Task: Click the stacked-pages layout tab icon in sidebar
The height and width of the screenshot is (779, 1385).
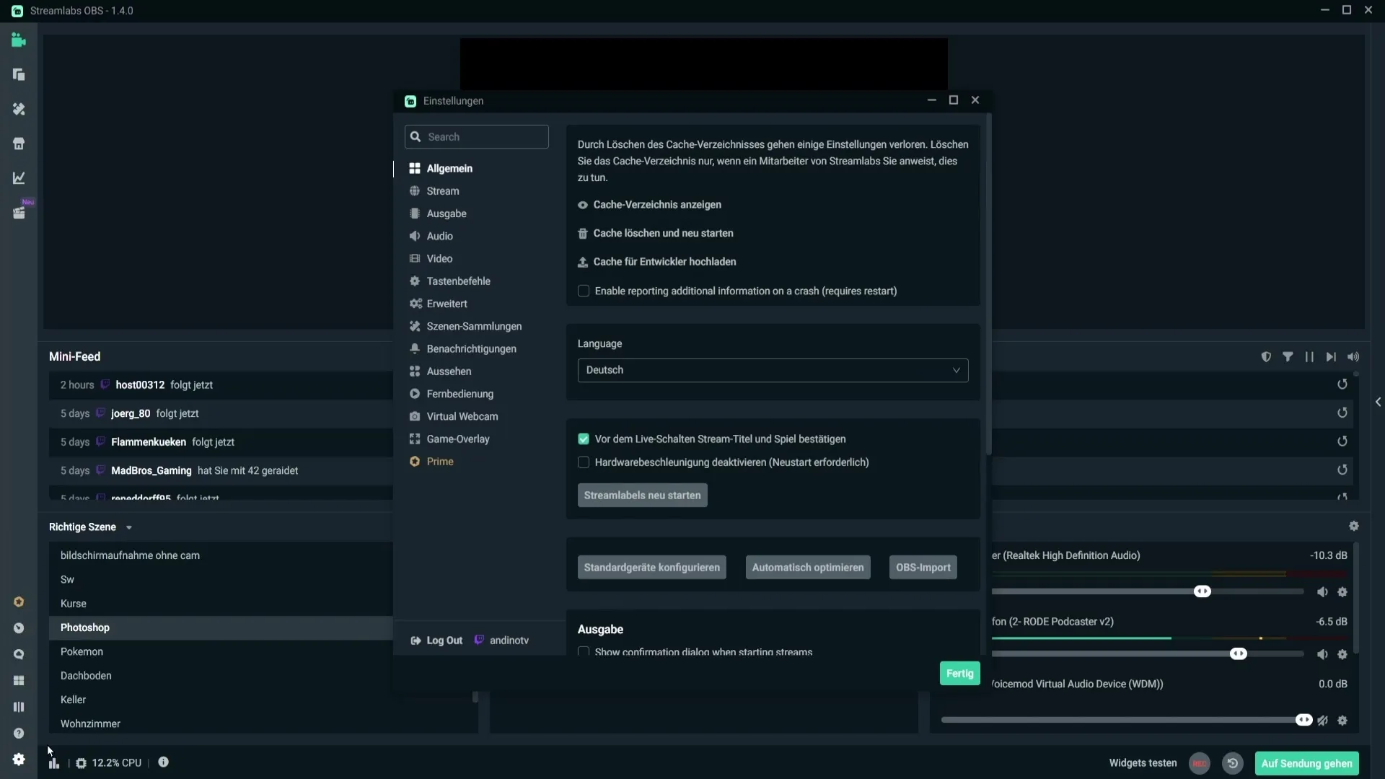Action: (x=19, y=74)
